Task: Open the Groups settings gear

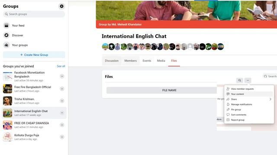Action: 61,6
